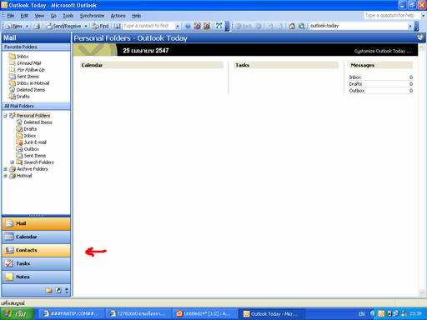This screenshot has width=427, height=320.
Task: Click Search the Web icon in toolbar
Action: pos(301,26)
